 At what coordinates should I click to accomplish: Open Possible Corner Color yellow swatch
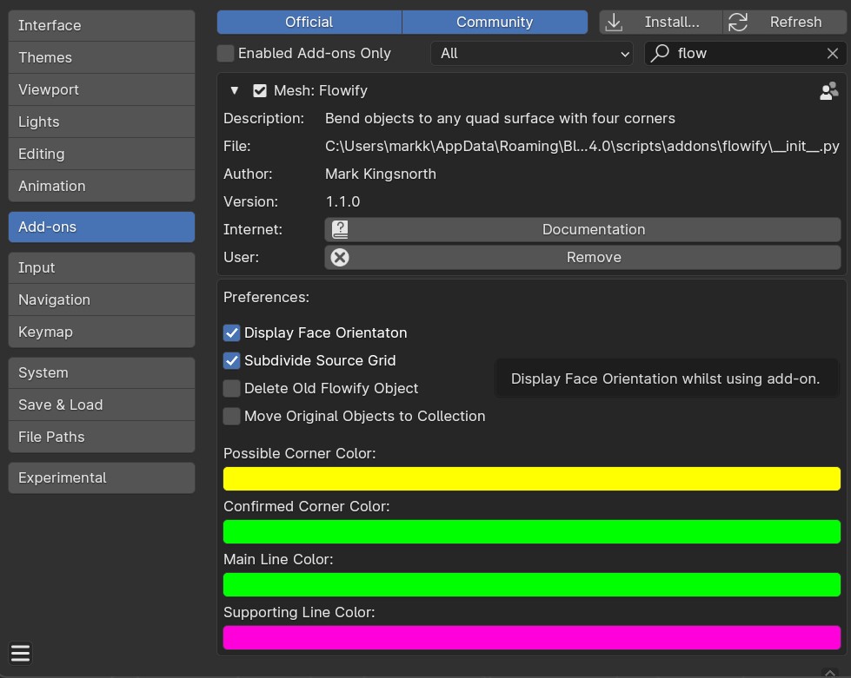[x=532, y=479]
